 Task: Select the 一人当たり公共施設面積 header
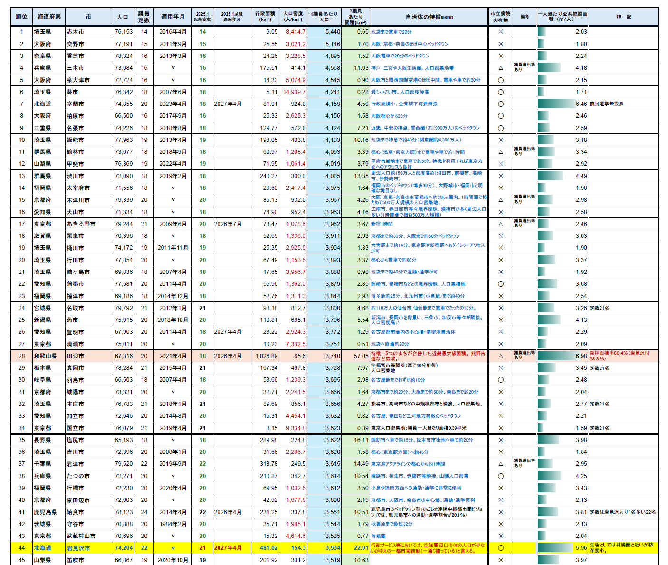tap(563, 17)
